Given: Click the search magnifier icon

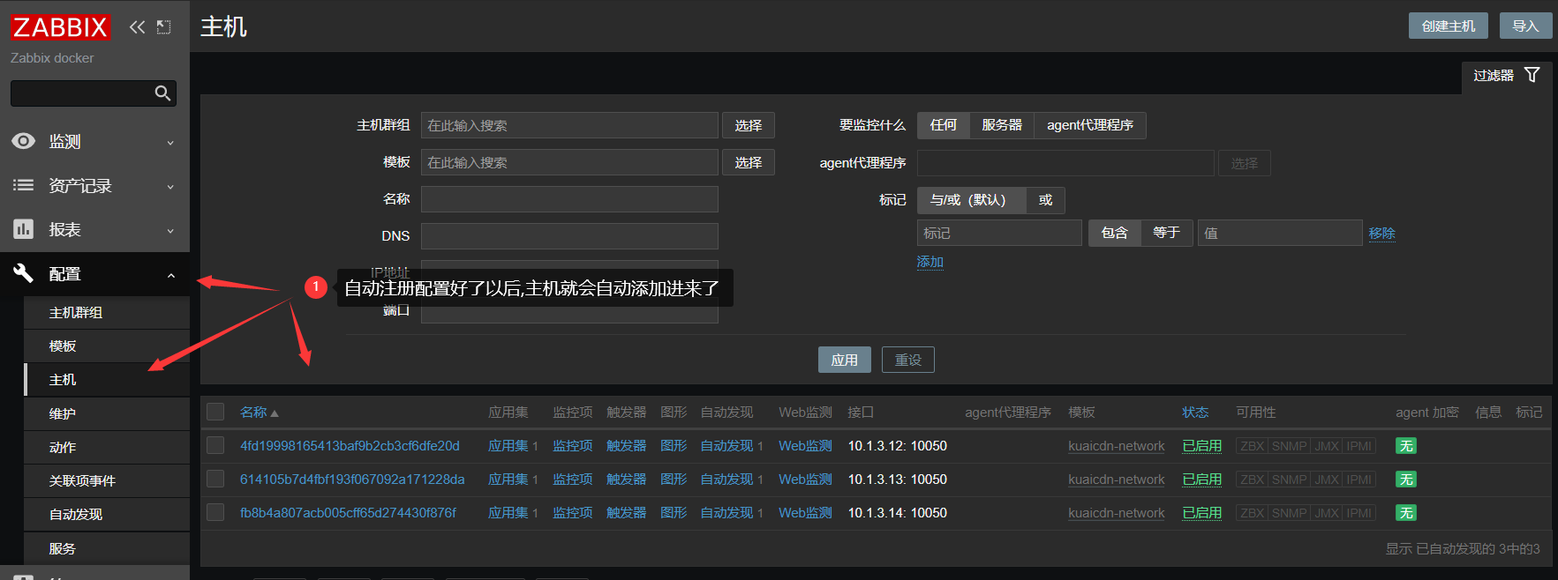Looking at the screenshot, I should [x=162, y=93].
